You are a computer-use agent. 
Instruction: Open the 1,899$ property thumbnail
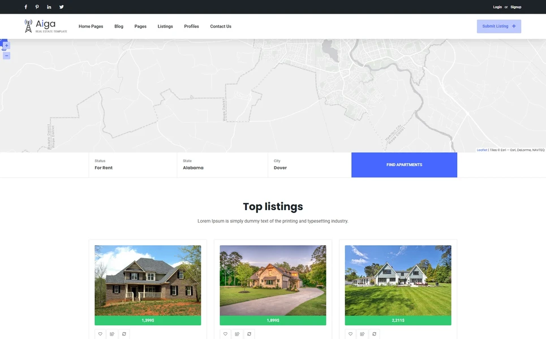coord(273,280)
